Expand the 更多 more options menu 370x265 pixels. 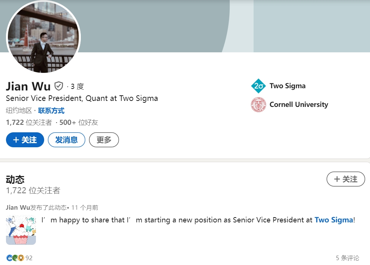(x=104, y=140)
